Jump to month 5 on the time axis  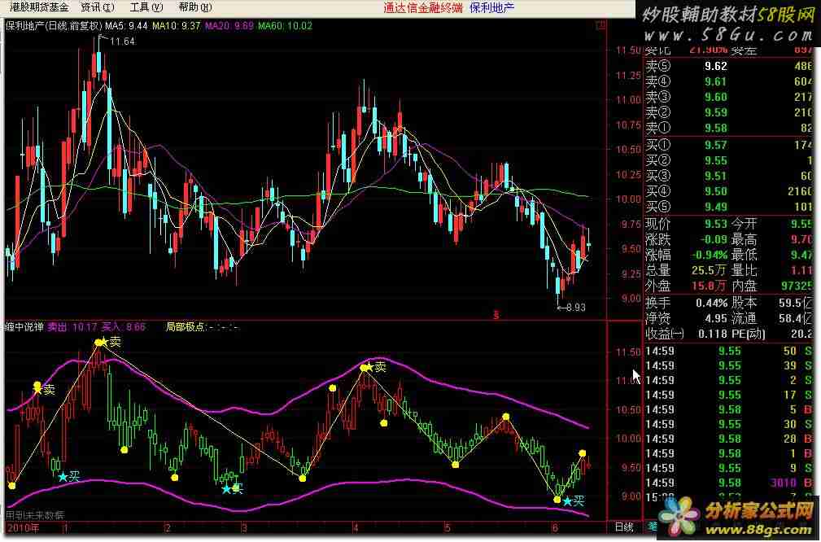448,527
